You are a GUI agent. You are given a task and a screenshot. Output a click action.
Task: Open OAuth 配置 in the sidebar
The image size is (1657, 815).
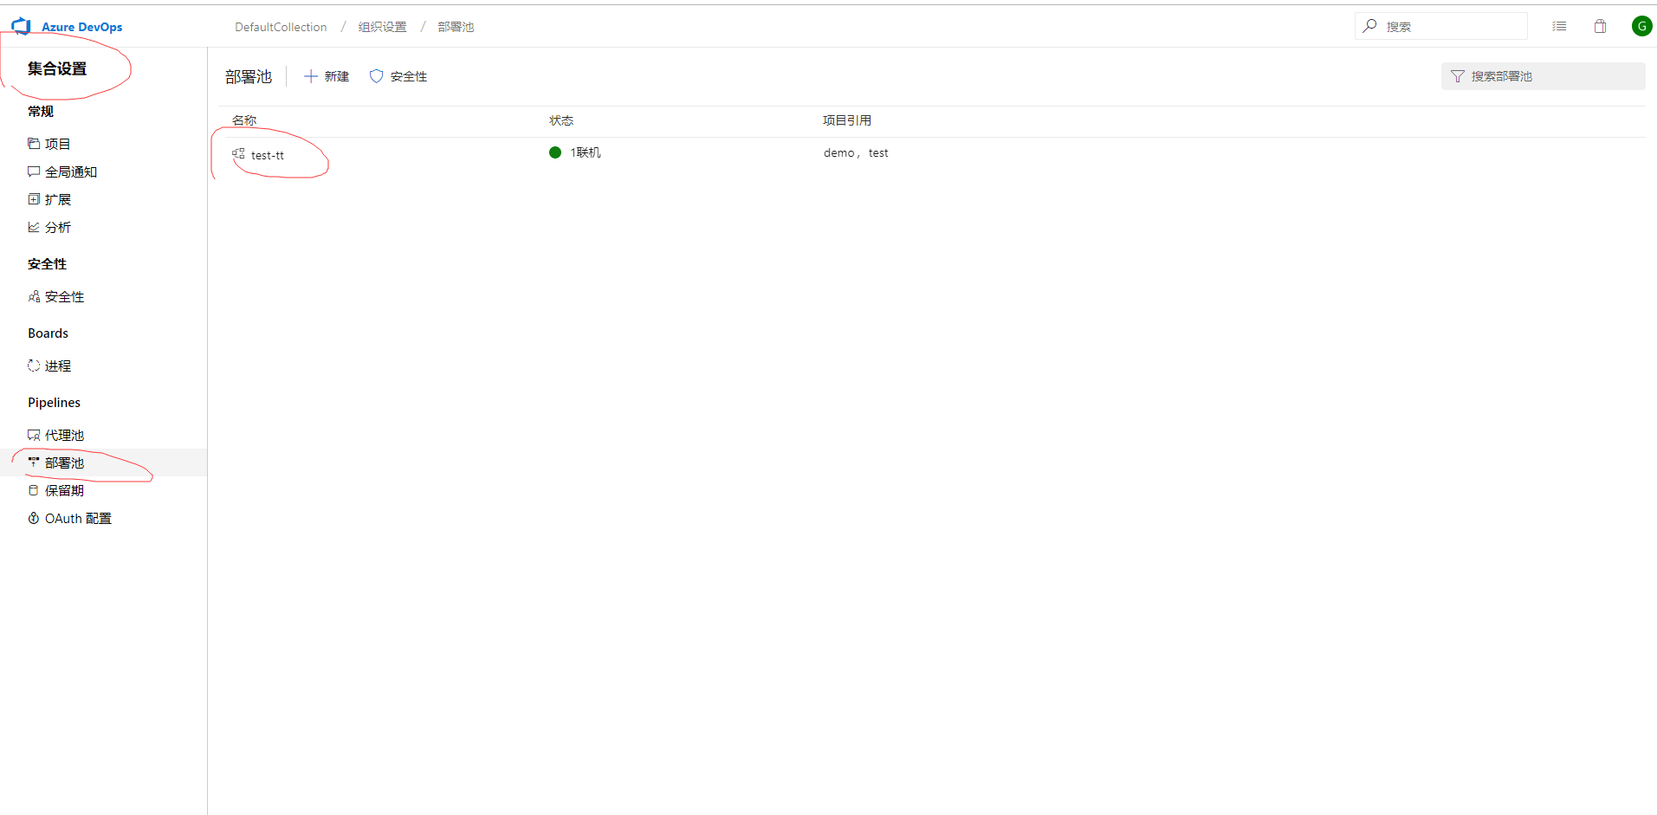tap(78, 518)
